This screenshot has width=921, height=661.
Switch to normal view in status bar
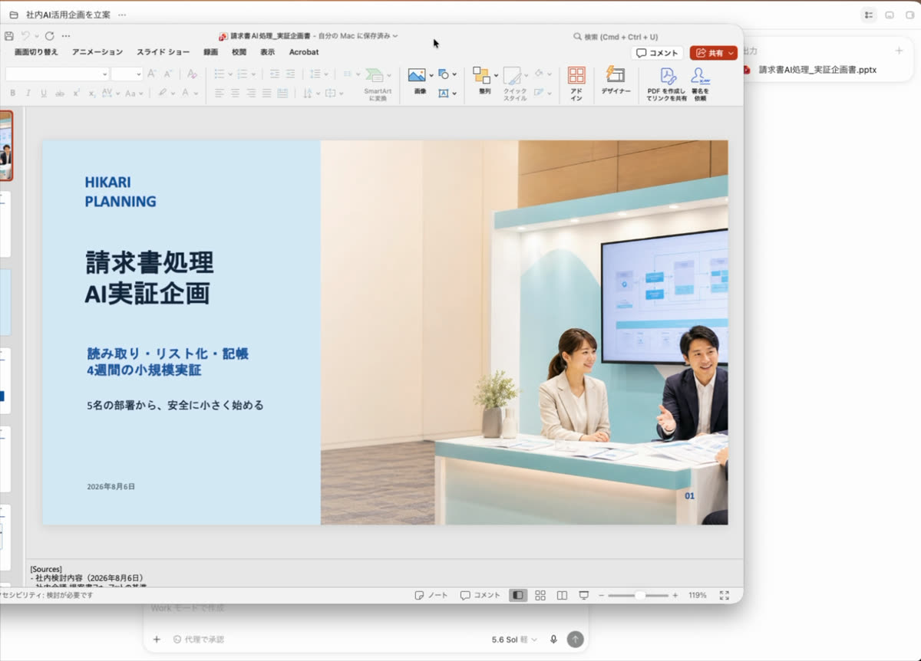click(518, 595)
